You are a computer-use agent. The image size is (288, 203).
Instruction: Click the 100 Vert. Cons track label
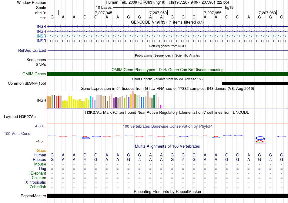(x=17, y=133)
